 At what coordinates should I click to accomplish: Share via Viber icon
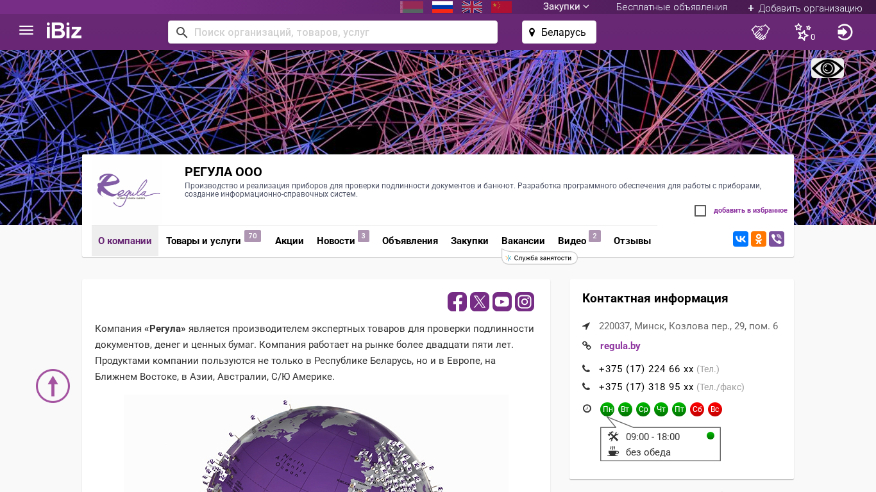tap(777, 239)
